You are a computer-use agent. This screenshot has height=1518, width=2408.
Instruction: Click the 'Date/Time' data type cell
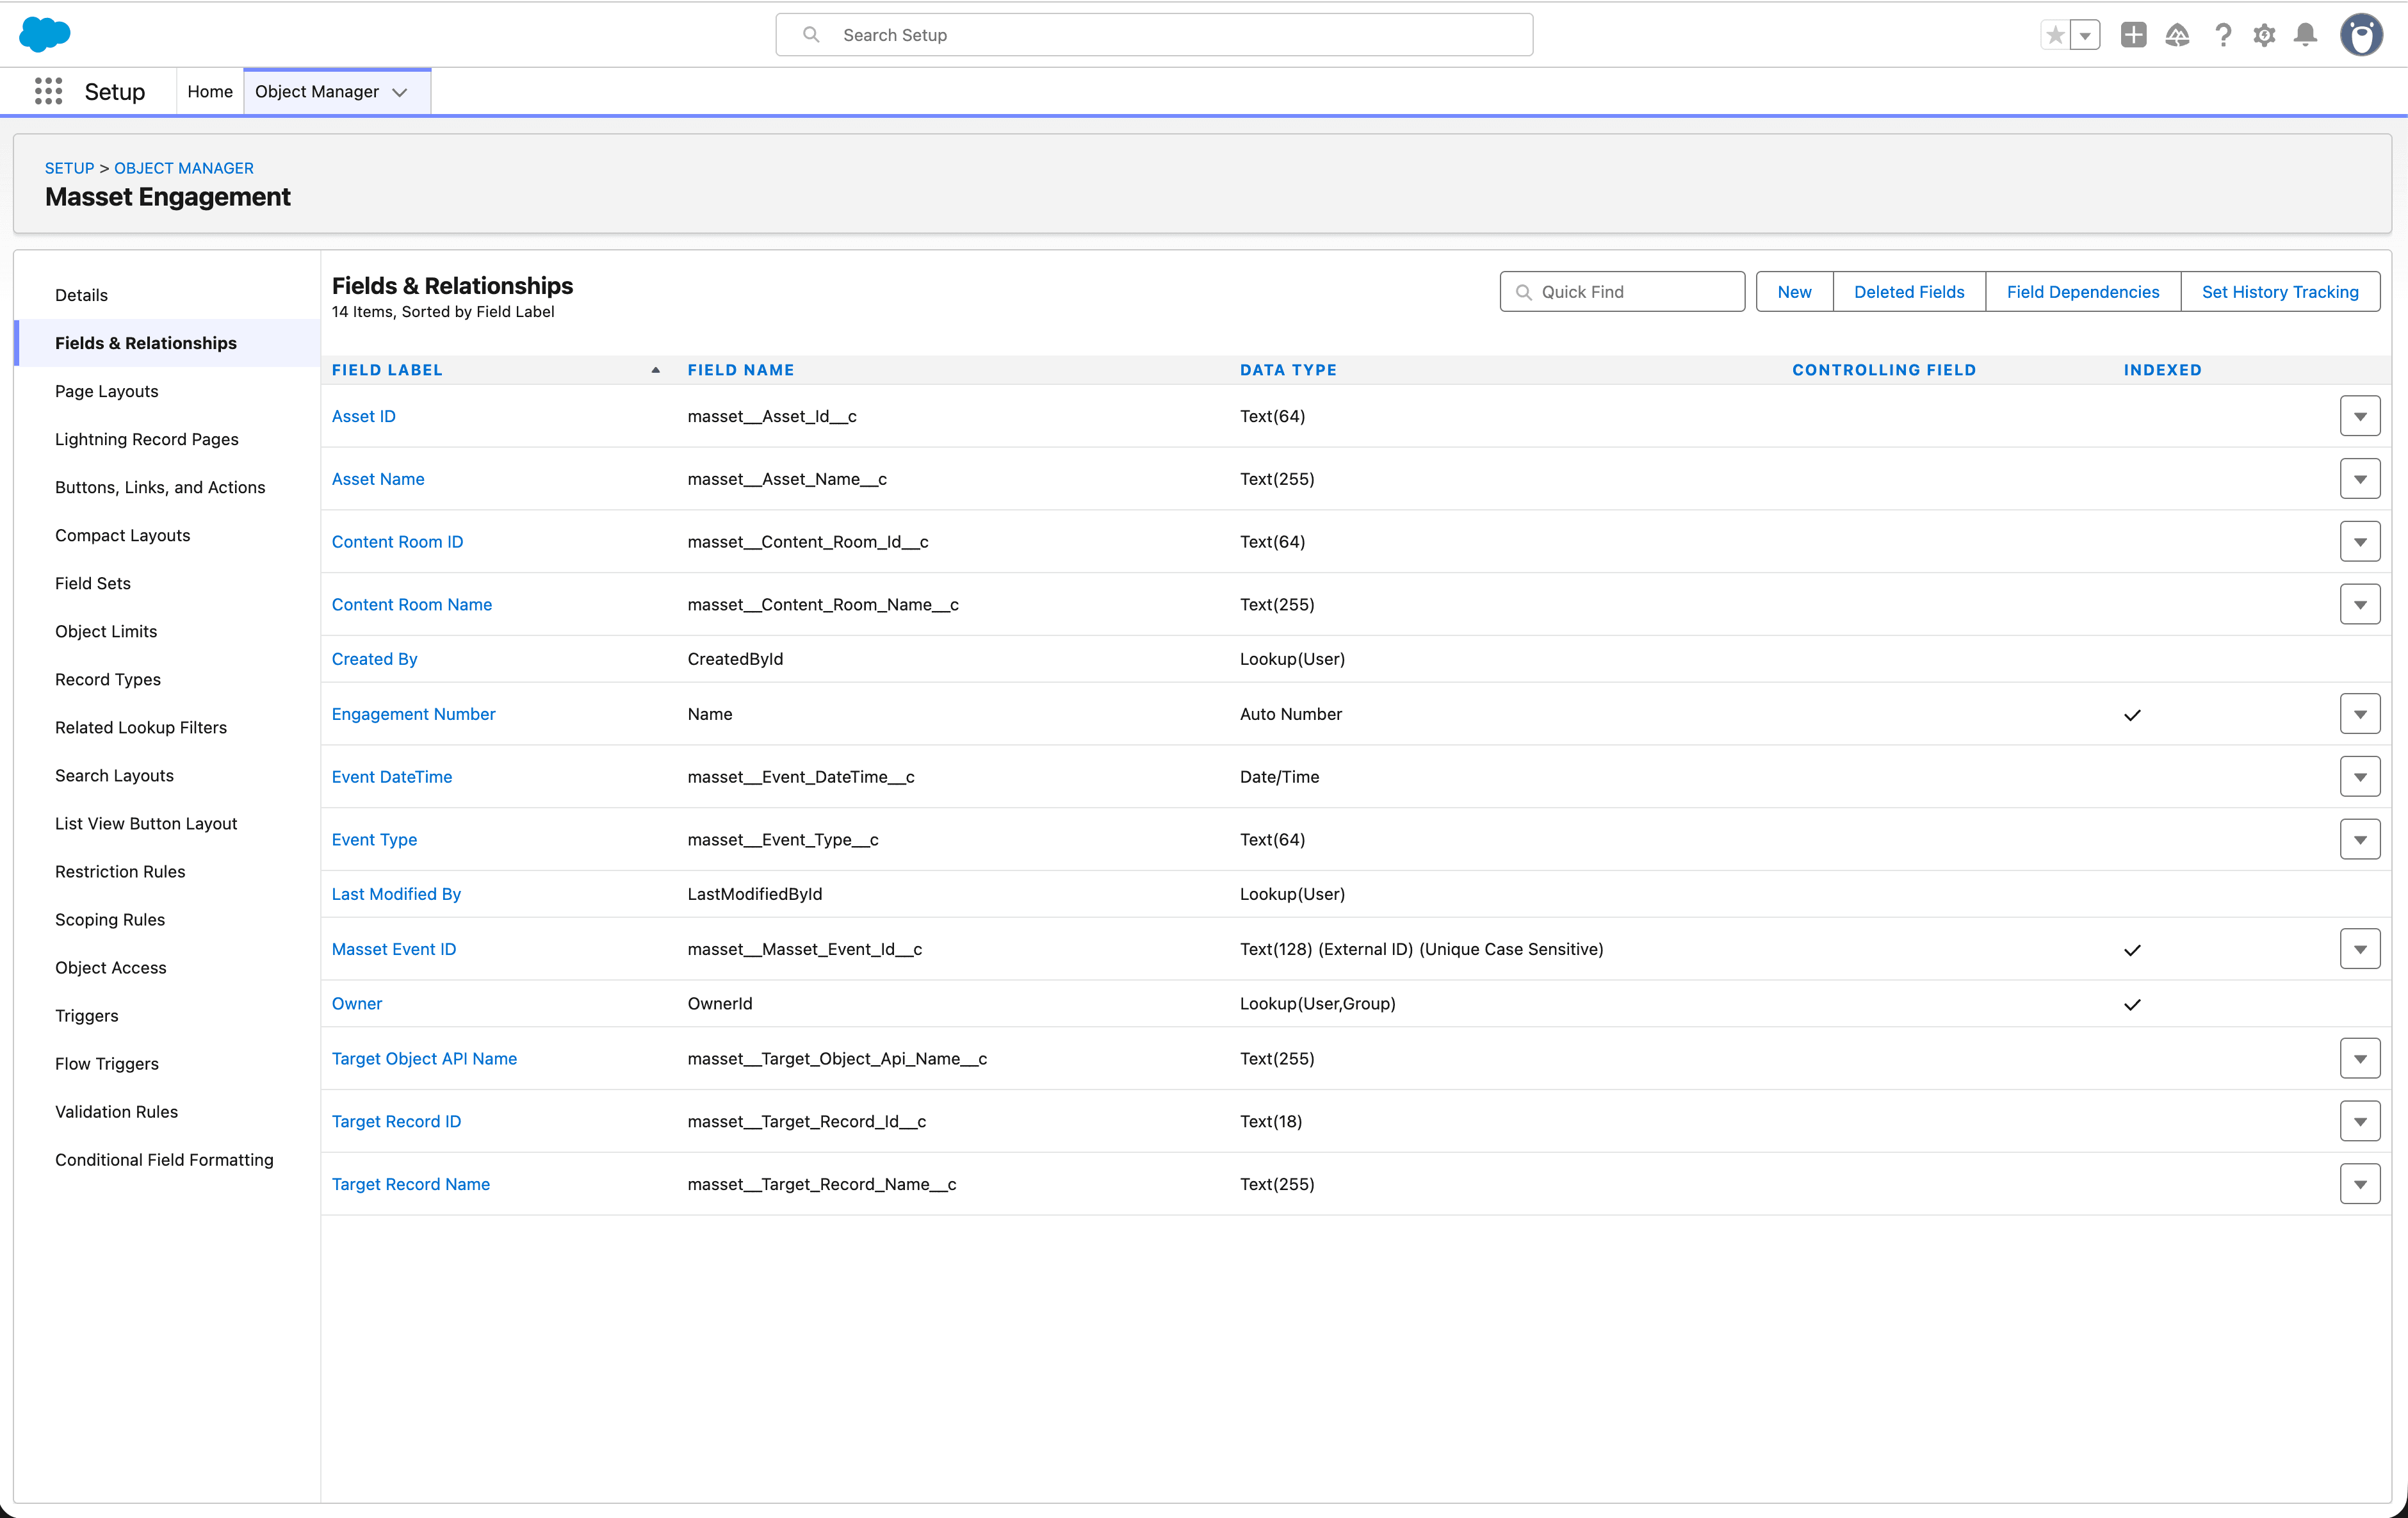(1279, 777)
